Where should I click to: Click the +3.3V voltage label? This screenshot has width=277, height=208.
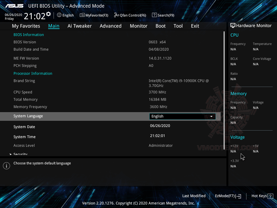click(x=235, y=161)
